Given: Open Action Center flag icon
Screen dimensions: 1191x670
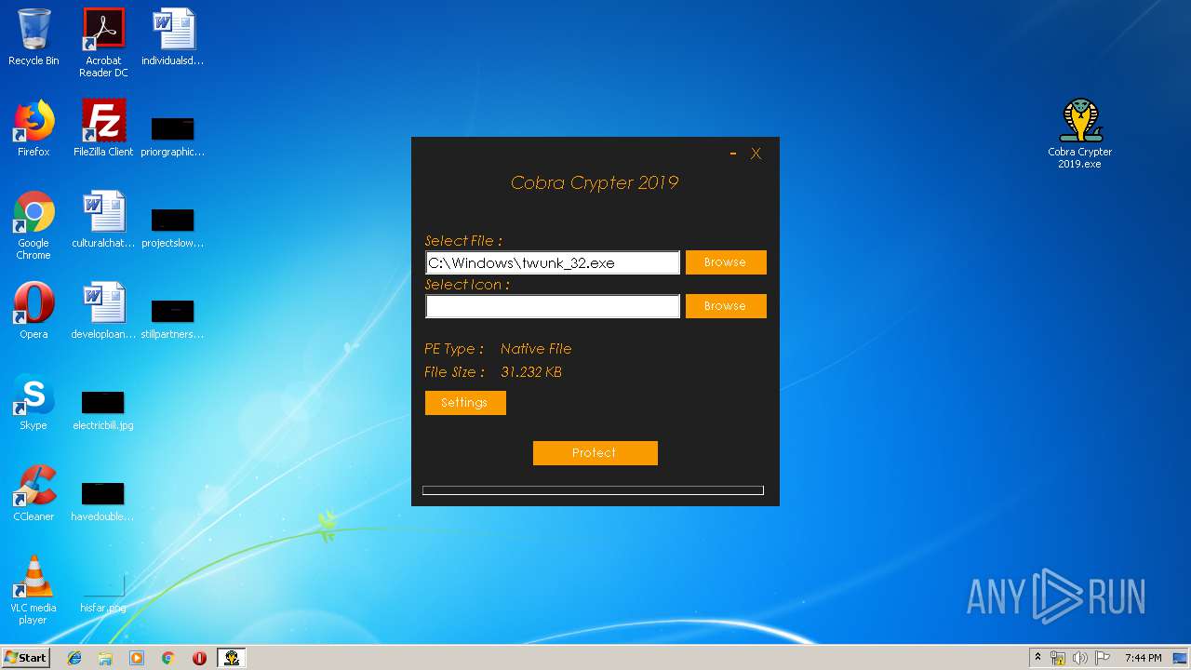Looking at the screenshot, I should pos(1103,658).
